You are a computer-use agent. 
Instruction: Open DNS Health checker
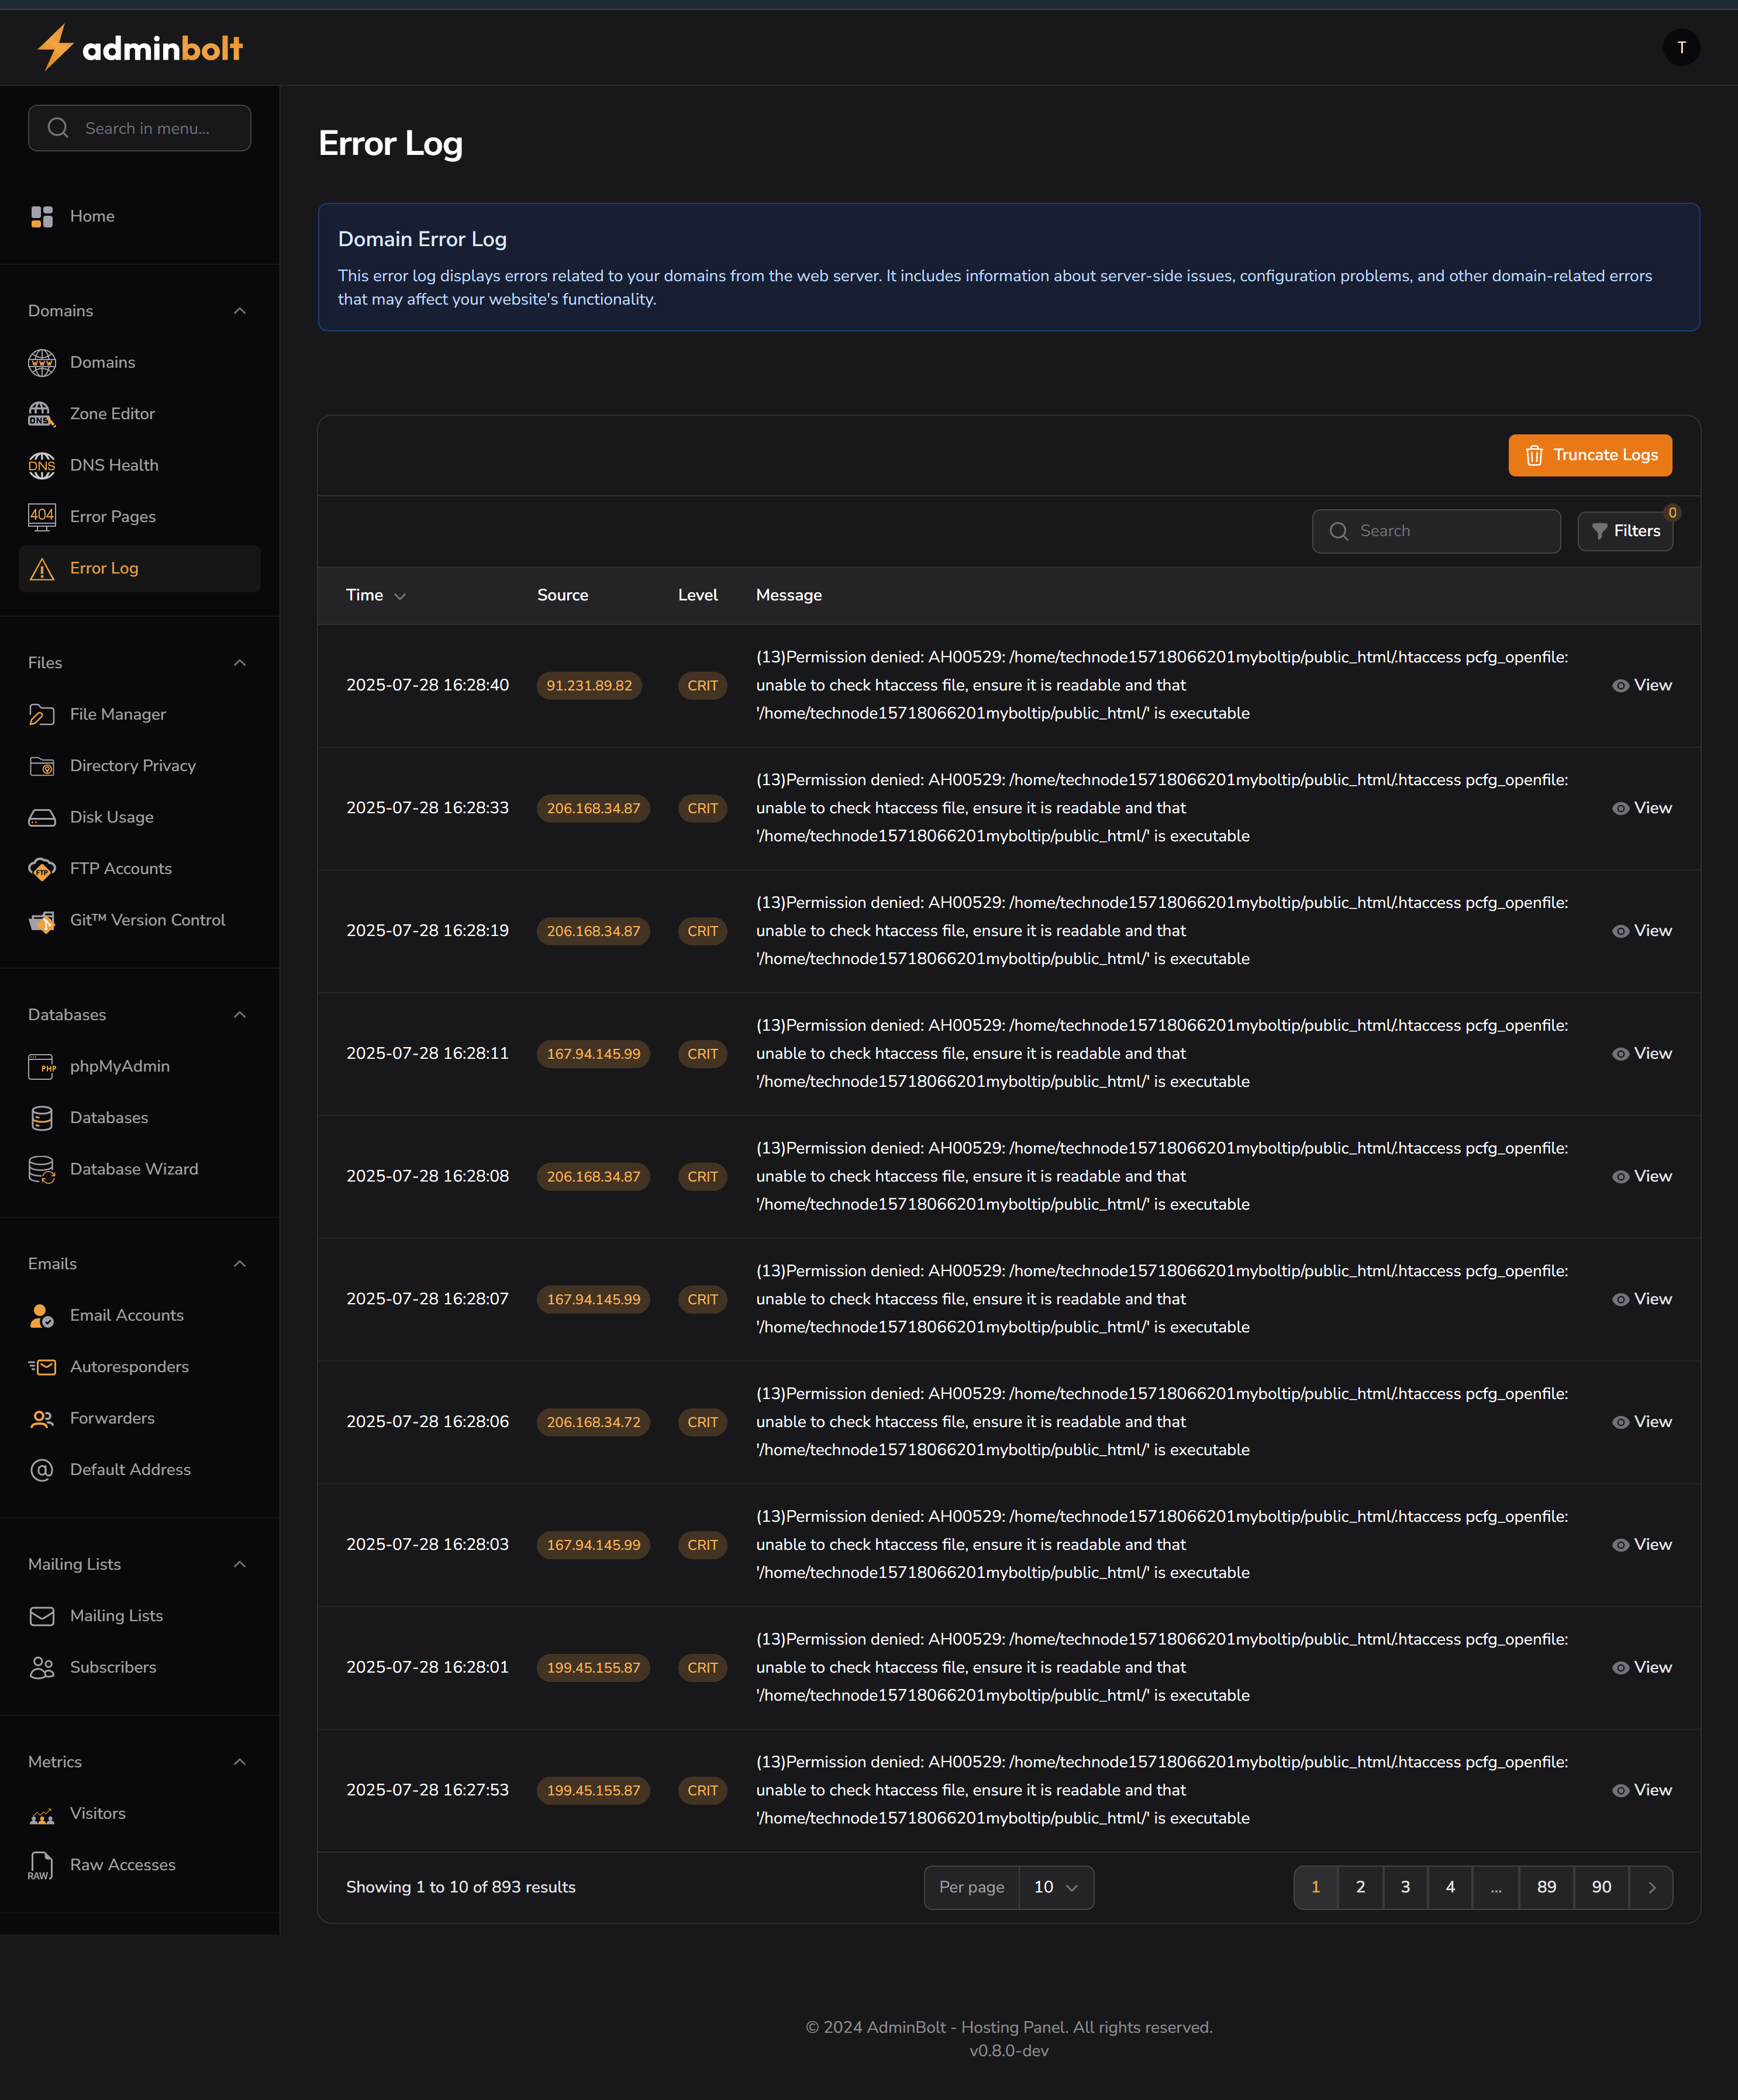click(x=114, y=465)
